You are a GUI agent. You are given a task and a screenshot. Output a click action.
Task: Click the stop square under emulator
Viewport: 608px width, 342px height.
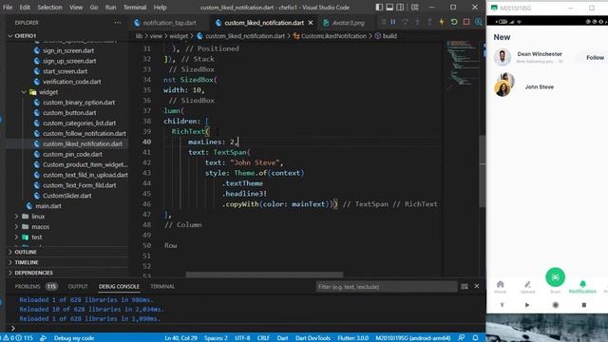[x=584, y=305]
